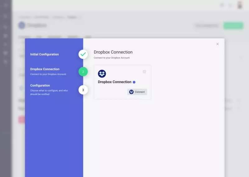This screenshot has width=249, height=177.
Task: Click the 'Dropbox Connection' card title
Action: coord(115,82)
